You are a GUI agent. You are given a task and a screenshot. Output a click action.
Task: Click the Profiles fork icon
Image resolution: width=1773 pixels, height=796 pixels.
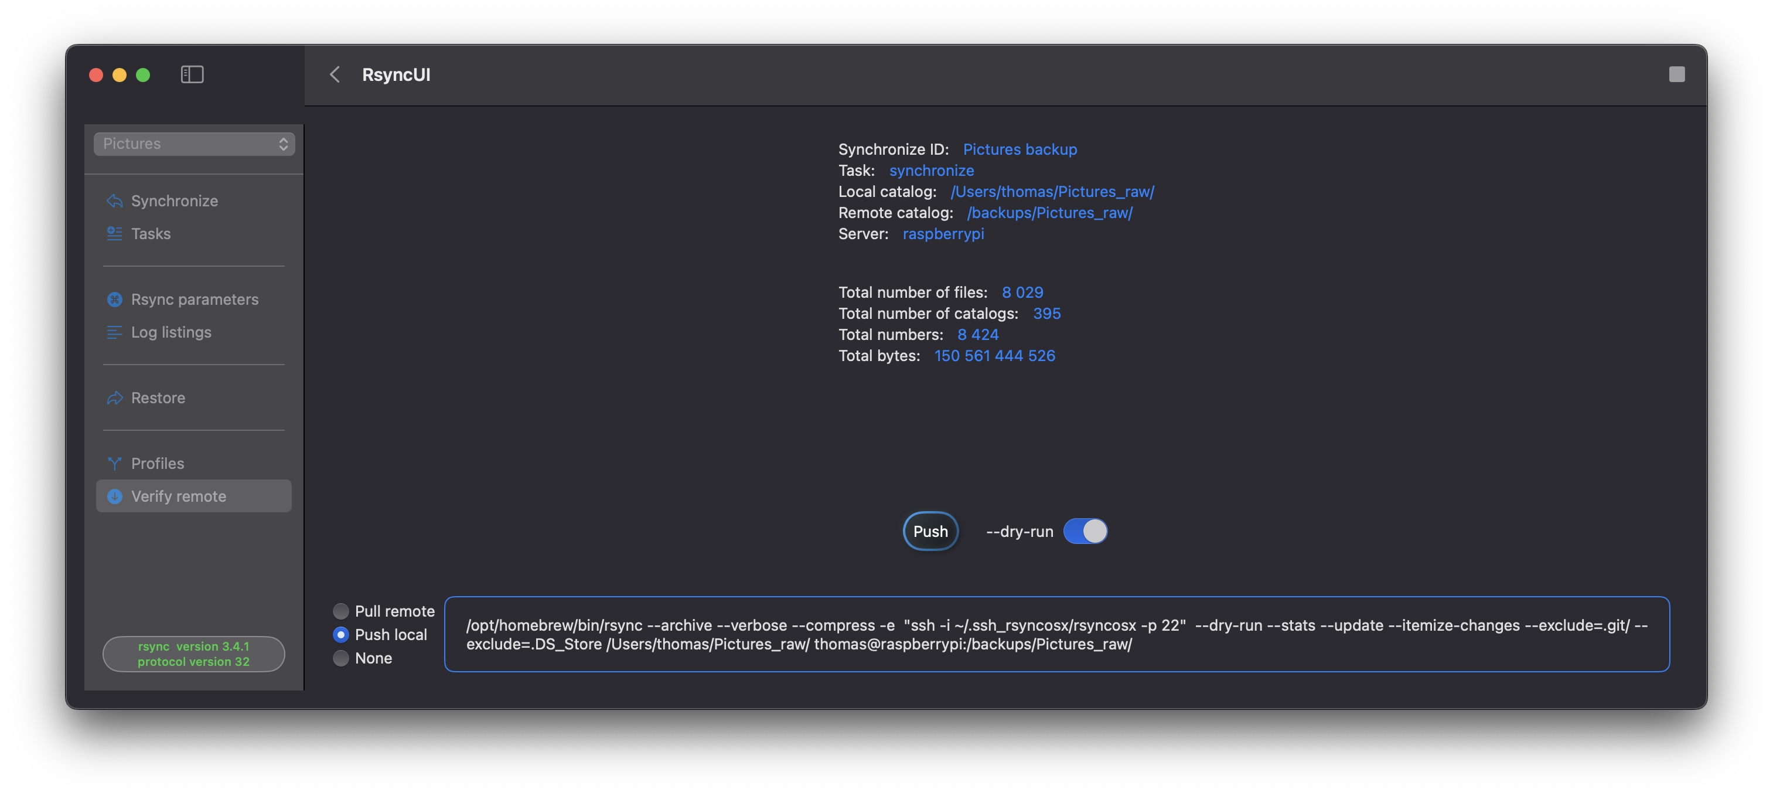(x=115, y=464)
